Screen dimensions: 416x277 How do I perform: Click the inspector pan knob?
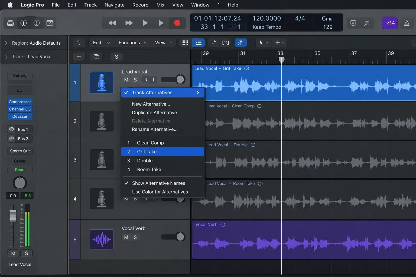tap(20, 183)
